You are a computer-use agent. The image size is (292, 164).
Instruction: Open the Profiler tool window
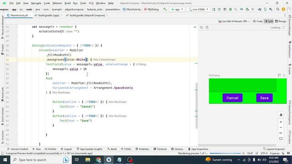[x=51, y=149]
